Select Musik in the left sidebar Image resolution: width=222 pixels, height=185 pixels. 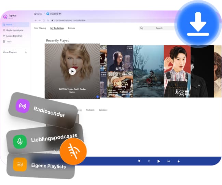pos(15,25)
